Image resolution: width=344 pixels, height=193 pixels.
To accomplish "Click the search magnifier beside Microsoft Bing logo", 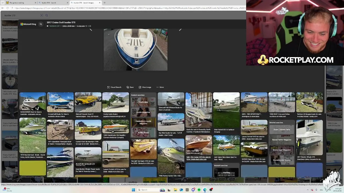I will [x=41, y=24].
